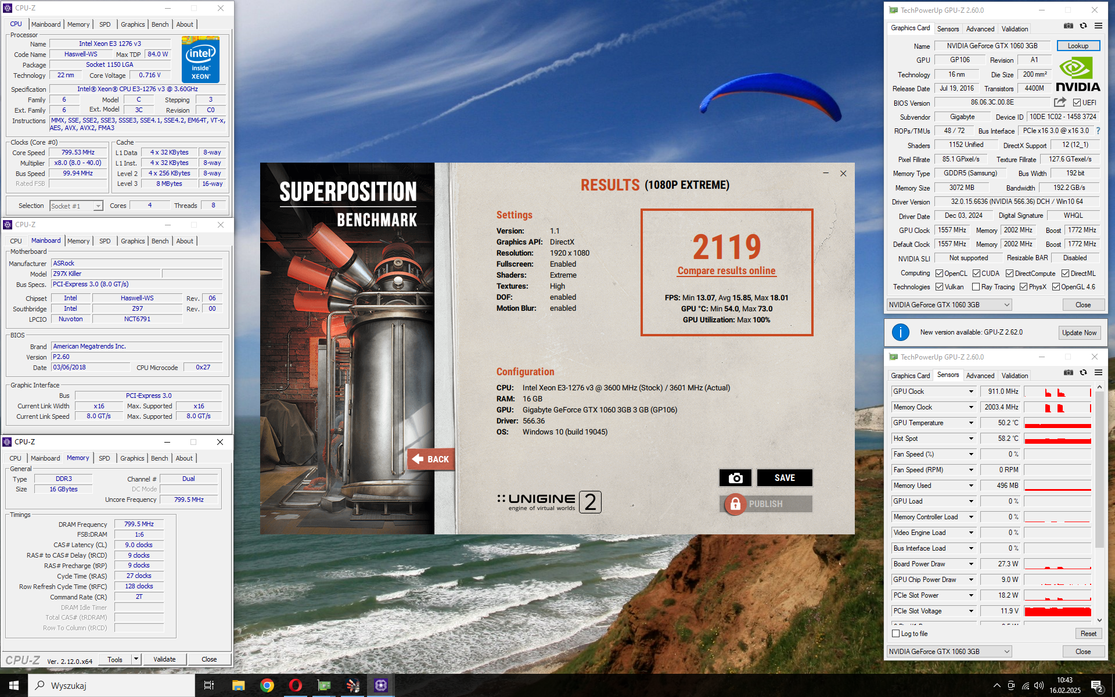Click the camera icon in GPU-Z Sensors window
This screenshot has width=1115, height=697.
(1068, 372)
